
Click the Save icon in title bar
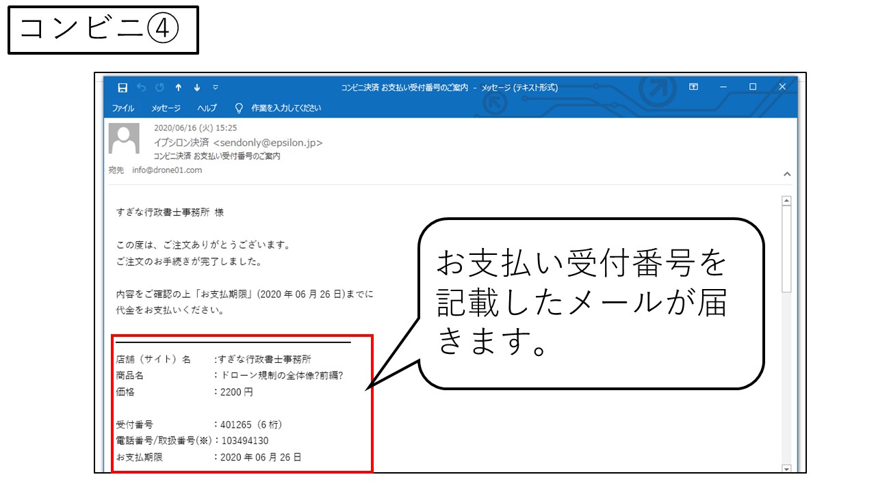(123, 87)
